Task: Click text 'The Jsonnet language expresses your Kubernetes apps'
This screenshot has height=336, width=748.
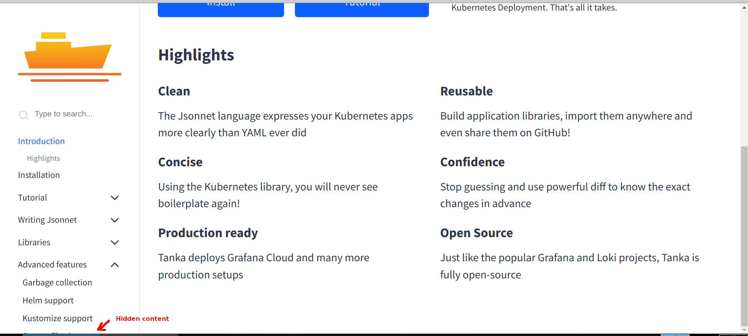Action: [x=286, y=116]
